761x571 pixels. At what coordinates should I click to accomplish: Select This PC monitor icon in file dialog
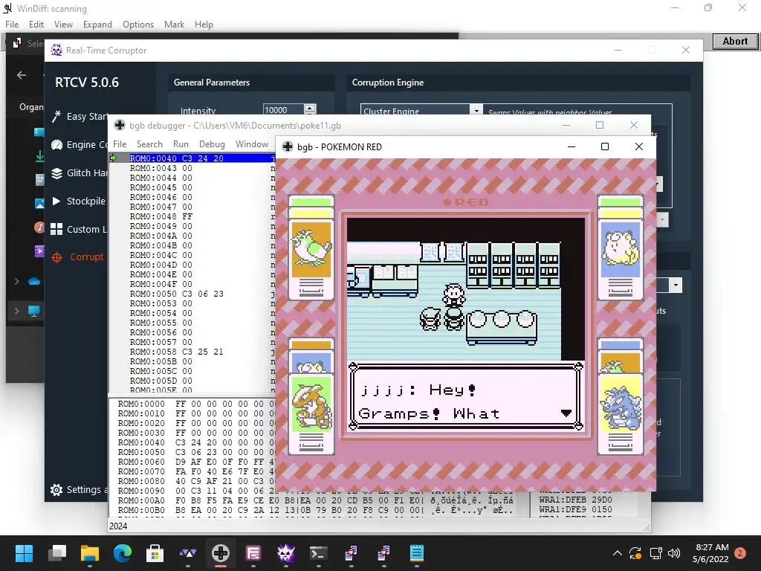(34, 311)
